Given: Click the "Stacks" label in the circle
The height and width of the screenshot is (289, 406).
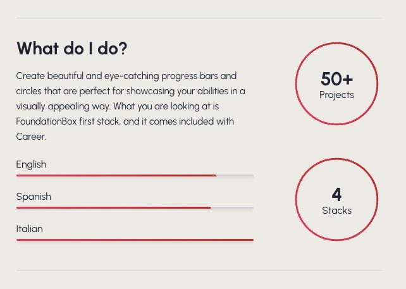Looking at the screenshot, I should (x=336, y=211).
